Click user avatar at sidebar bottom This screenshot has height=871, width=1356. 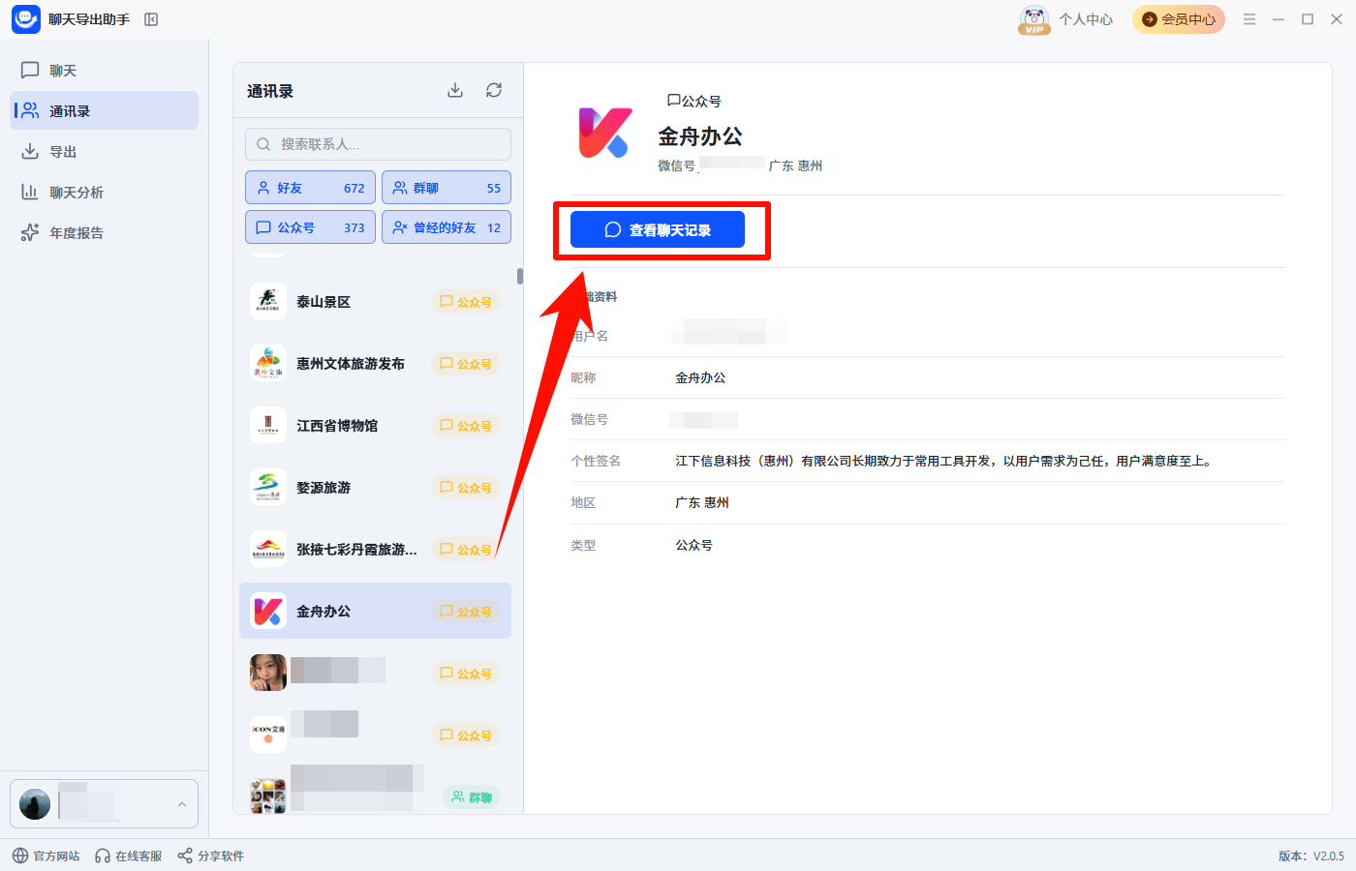35,804
